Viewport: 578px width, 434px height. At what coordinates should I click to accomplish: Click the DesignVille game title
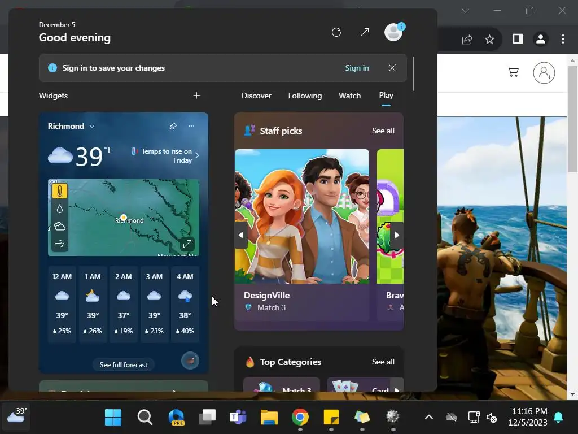267,295
